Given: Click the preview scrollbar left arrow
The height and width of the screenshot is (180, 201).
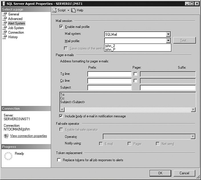Looking at the screenshot, I should [62, 109].
